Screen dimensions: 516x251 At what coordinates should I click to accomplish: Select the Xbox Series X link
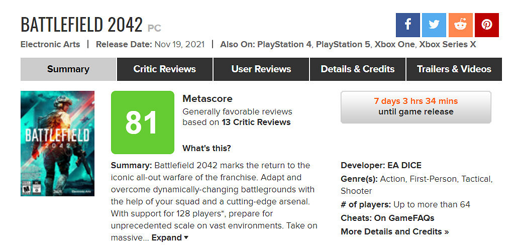(448, 44)
